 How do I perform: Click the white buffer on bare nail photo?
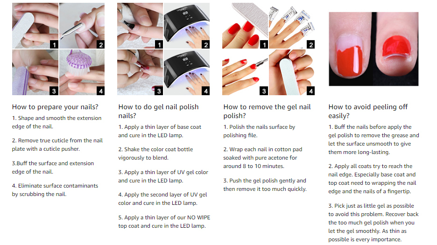[x=292, y=72]
